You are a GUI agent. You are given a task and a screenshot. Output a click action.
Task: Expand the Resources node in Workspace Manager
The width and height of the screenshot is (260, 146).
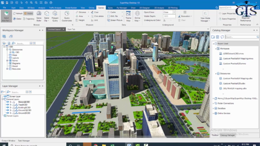(x=7, y=69)
